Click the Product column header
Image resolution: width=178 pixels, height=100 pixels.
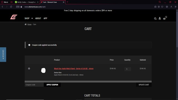[57, 60]
